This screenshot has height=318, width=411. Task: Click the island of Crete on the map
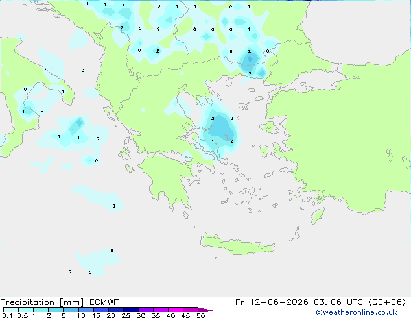click(x=237, y=244)
